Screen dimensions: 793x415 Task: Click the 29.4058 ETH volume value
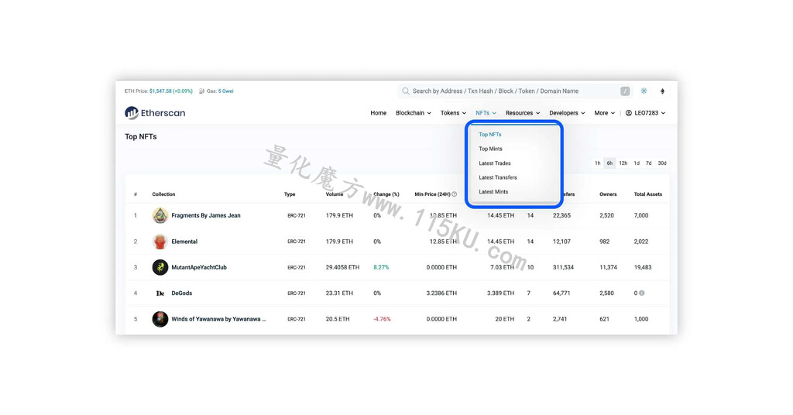pyautogui.click(x=342, y=267)
